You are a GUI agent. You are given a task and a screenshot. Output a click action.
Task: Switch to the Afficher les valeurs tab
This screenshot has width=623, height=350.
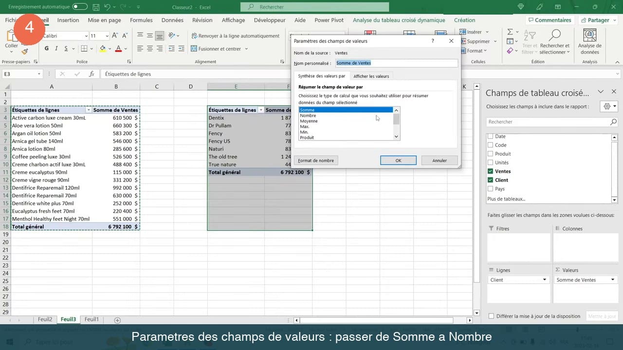371,76
